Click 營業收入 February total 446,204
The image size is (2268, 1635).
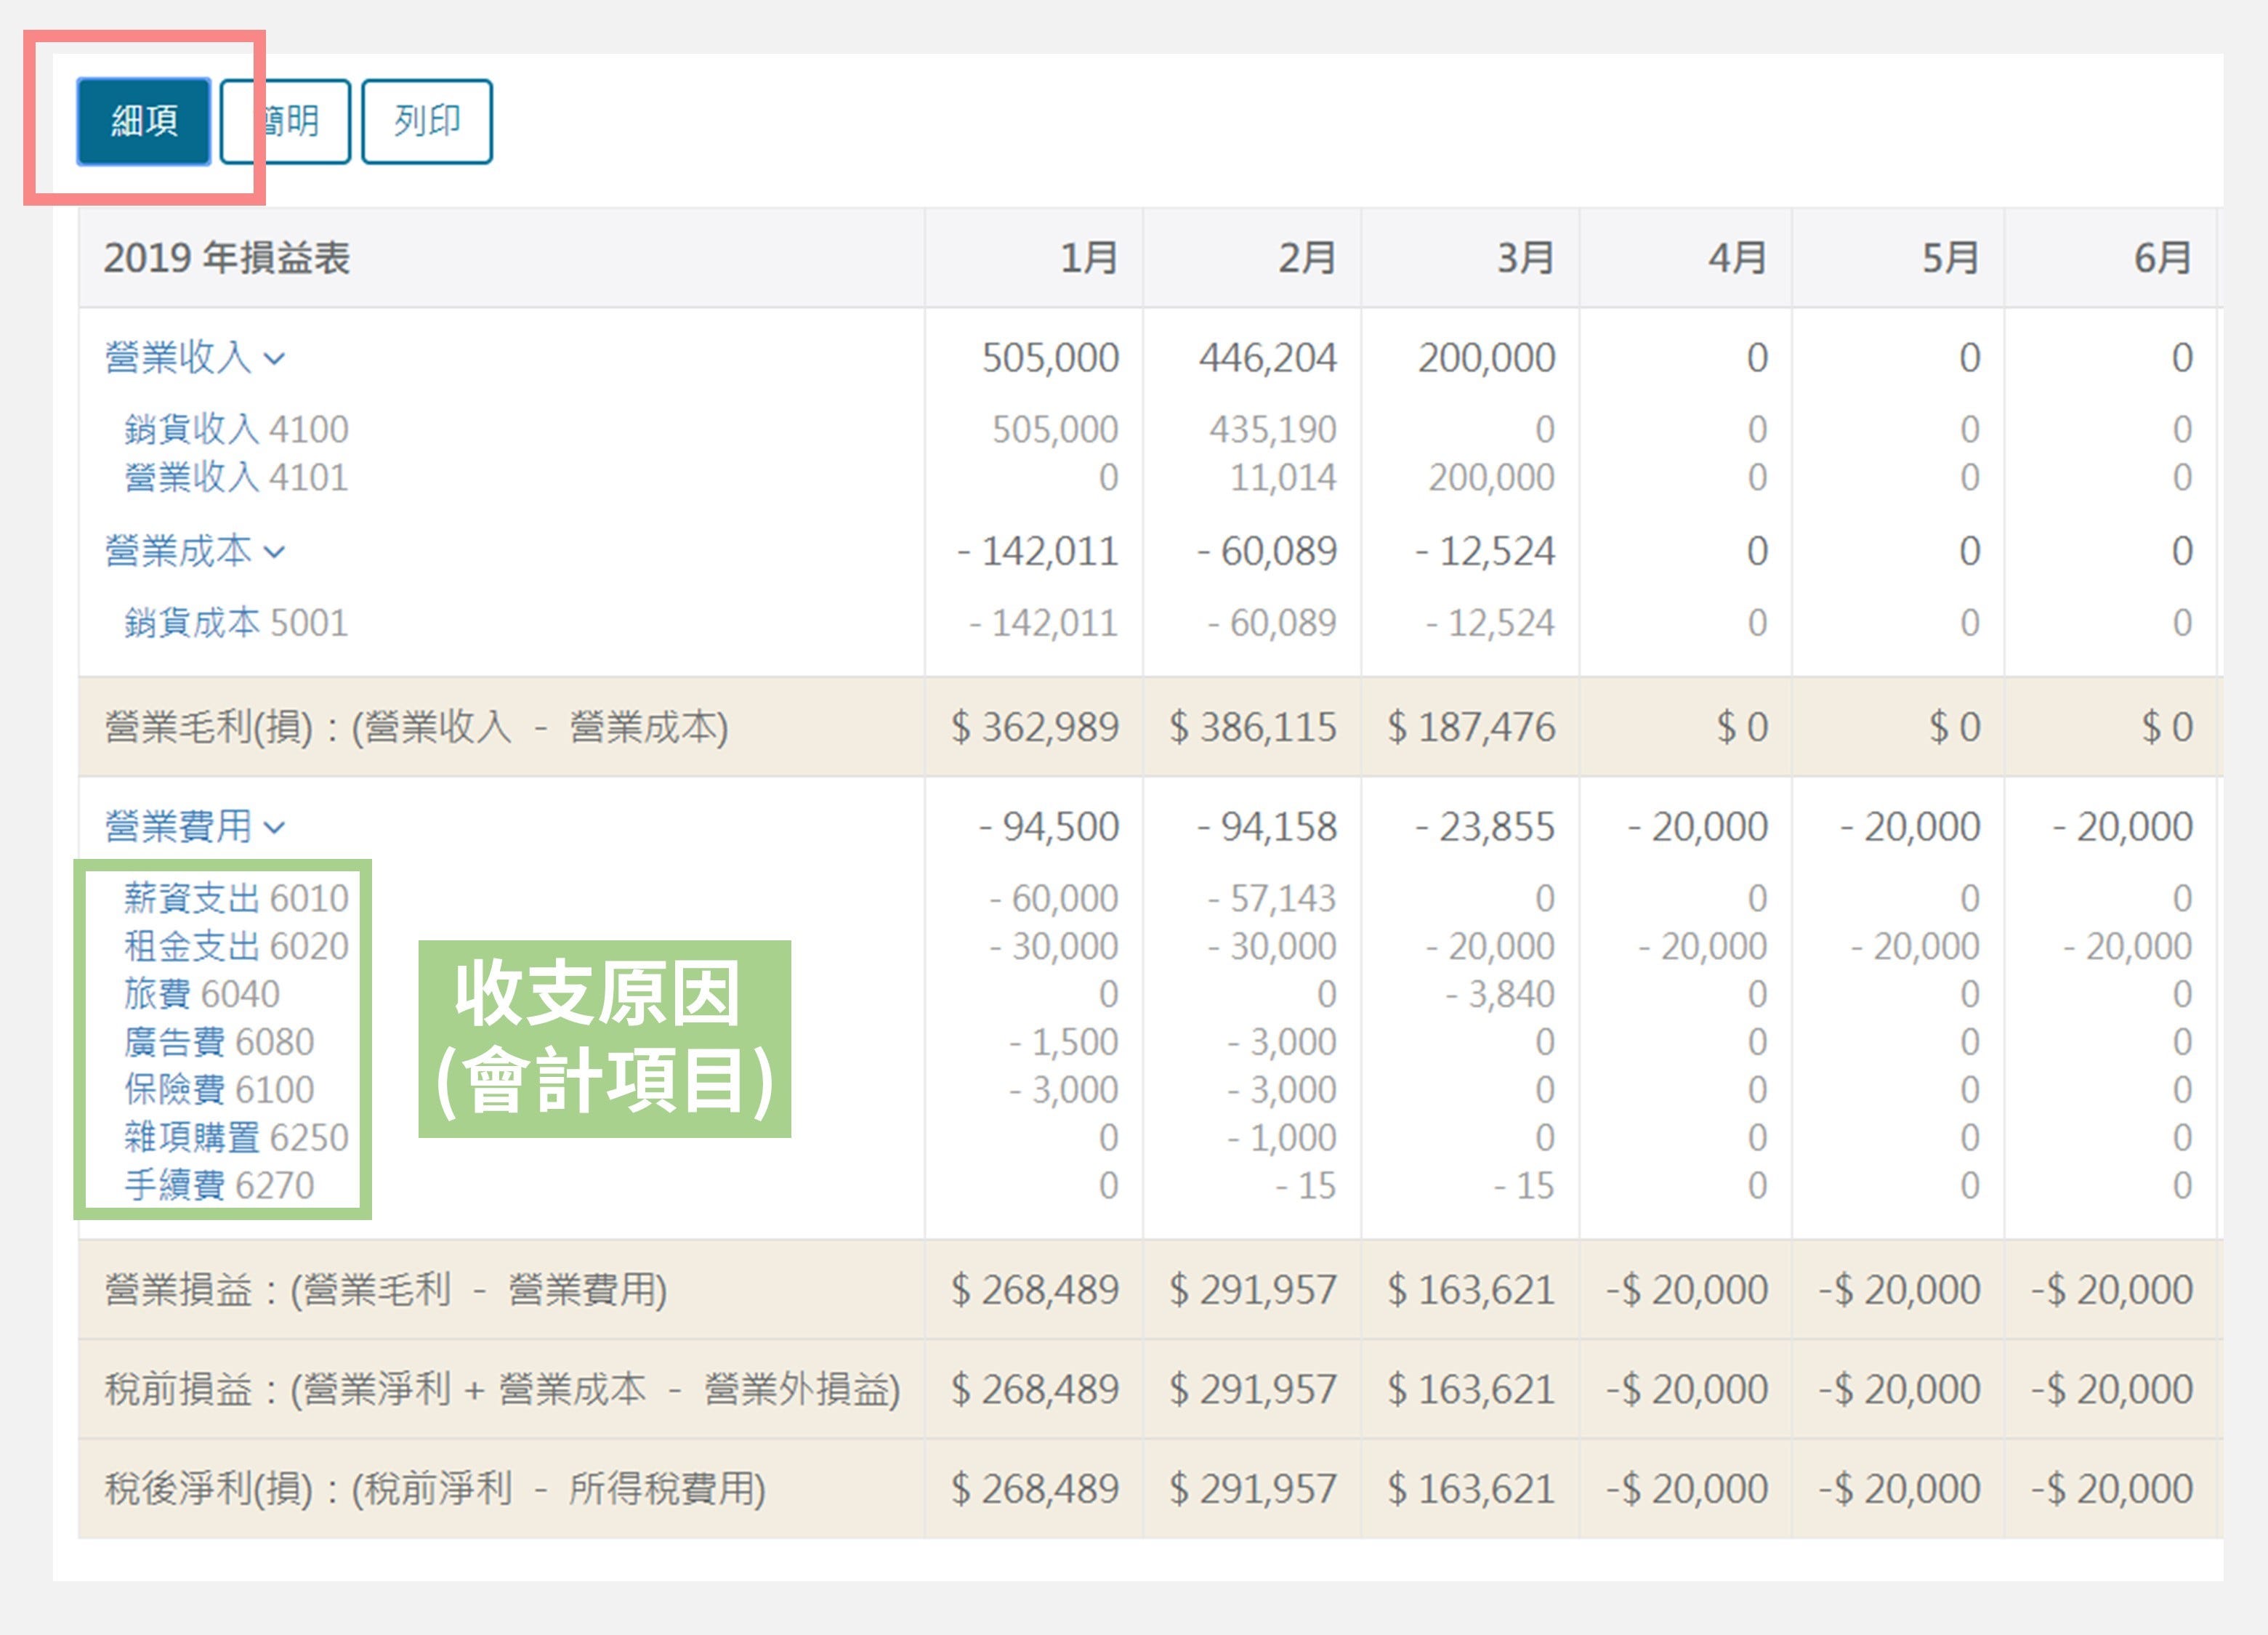1268,357
